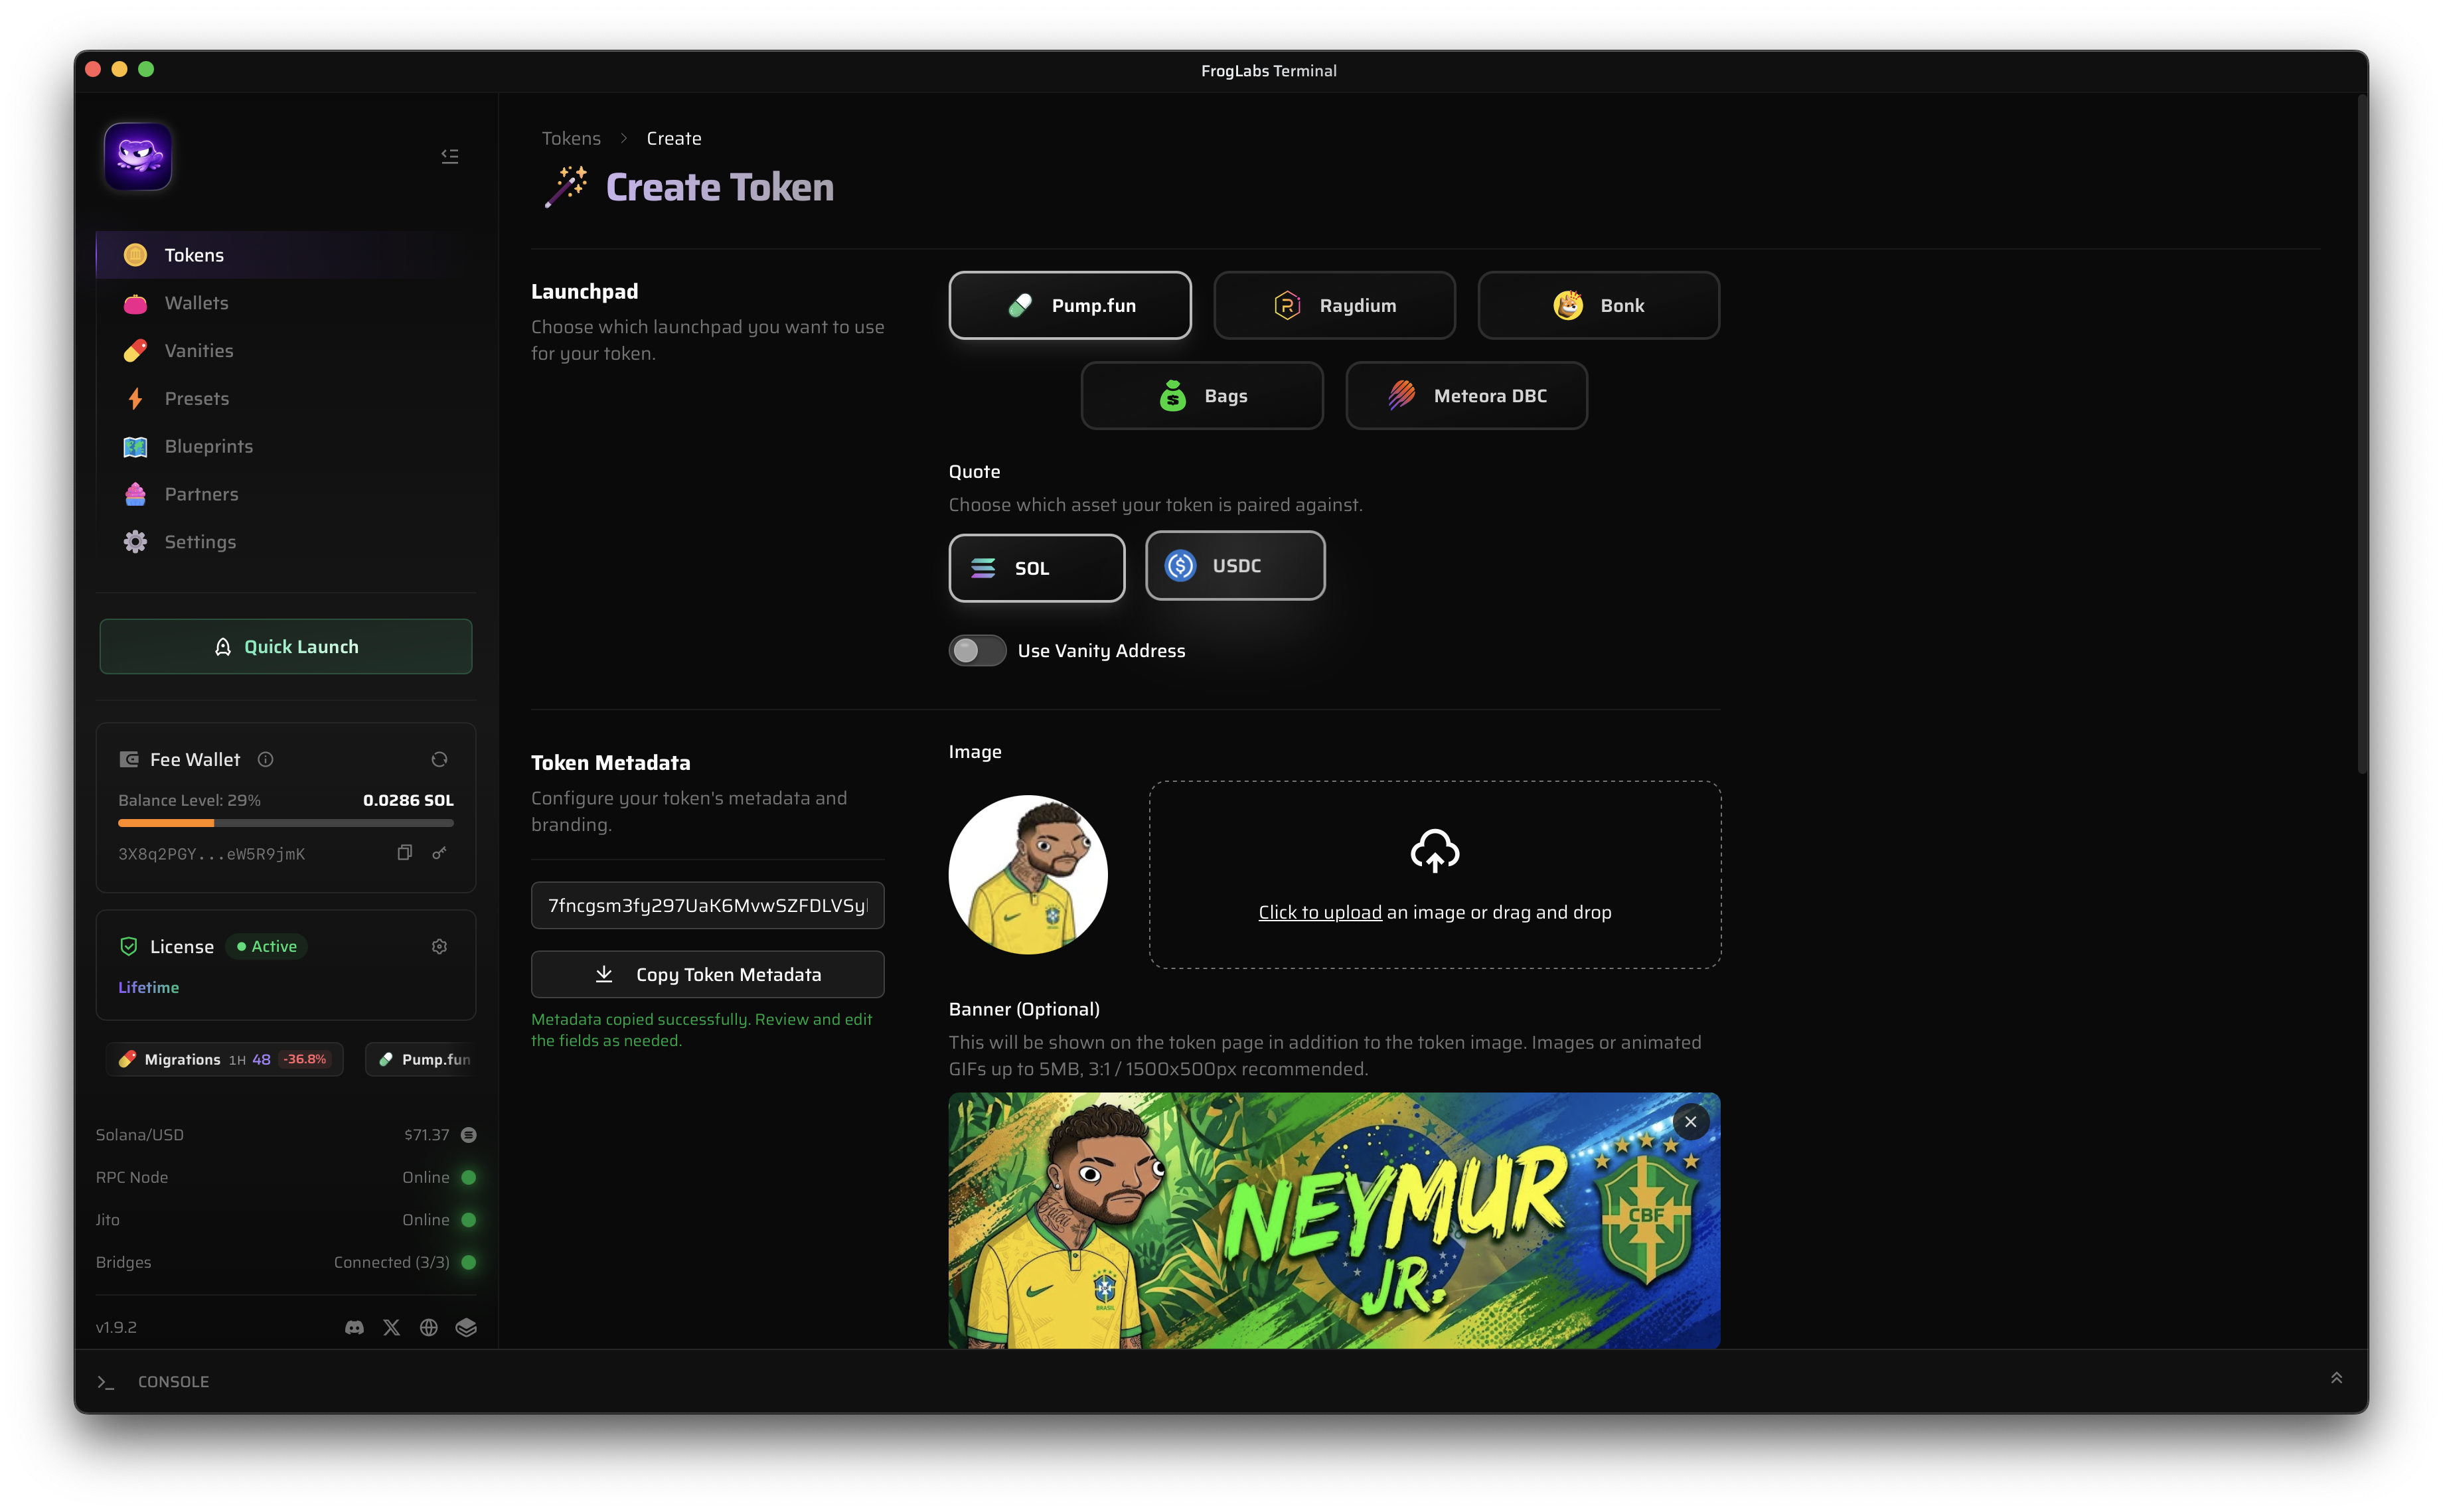Expand the console with the chevron icon
Screen dimensions: 2443x1512
click(x=2337, y=1379)
